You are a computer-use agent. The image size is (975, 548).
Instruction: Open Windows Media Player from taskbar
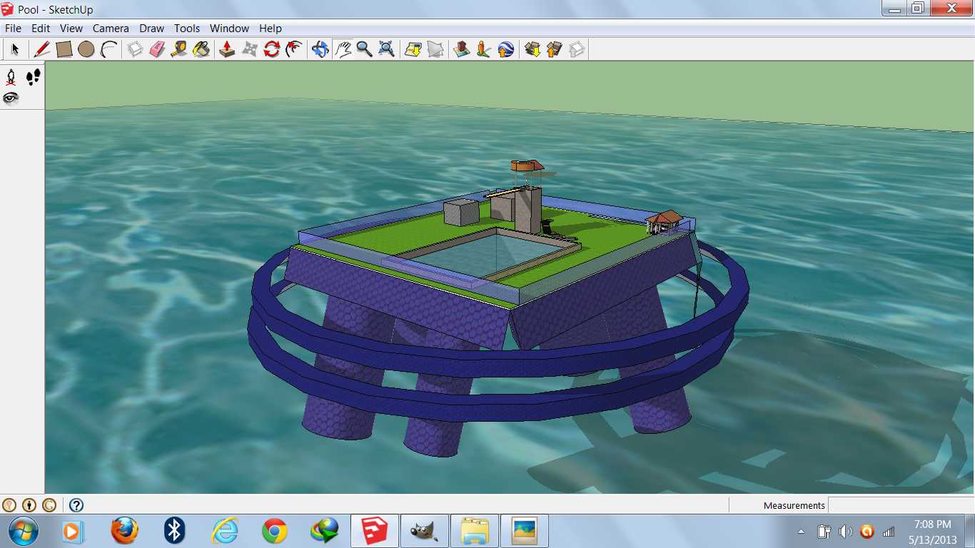74,531
